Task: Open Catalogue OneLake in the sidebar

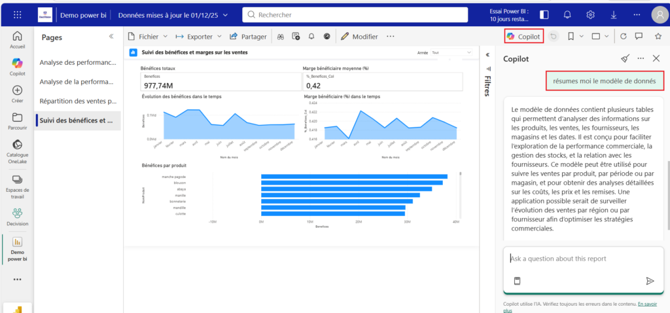Action: coord(18,145)
